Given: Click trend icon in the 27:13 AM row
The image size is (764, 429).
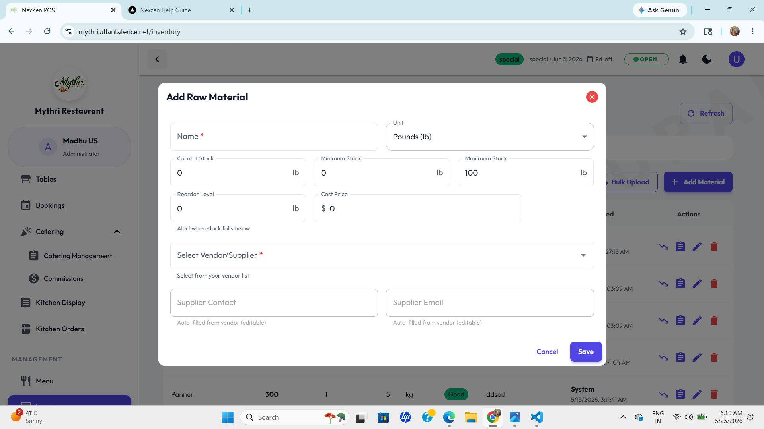Looking at the screenshot, I should pyautogui.click(x=663, y=247).
